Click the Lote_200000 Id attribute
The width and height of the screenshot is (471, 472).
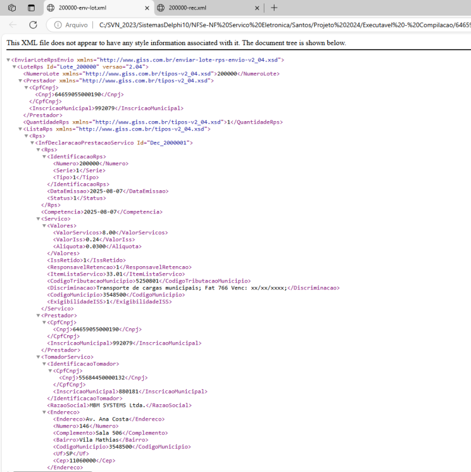pyautogui.click(x=73, y=67)
